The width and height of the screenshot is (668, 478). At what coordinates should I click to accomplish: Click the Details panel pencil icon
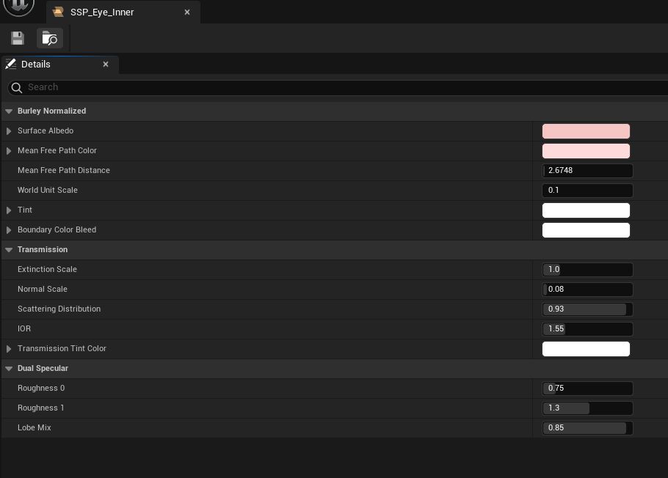(11, 65)
